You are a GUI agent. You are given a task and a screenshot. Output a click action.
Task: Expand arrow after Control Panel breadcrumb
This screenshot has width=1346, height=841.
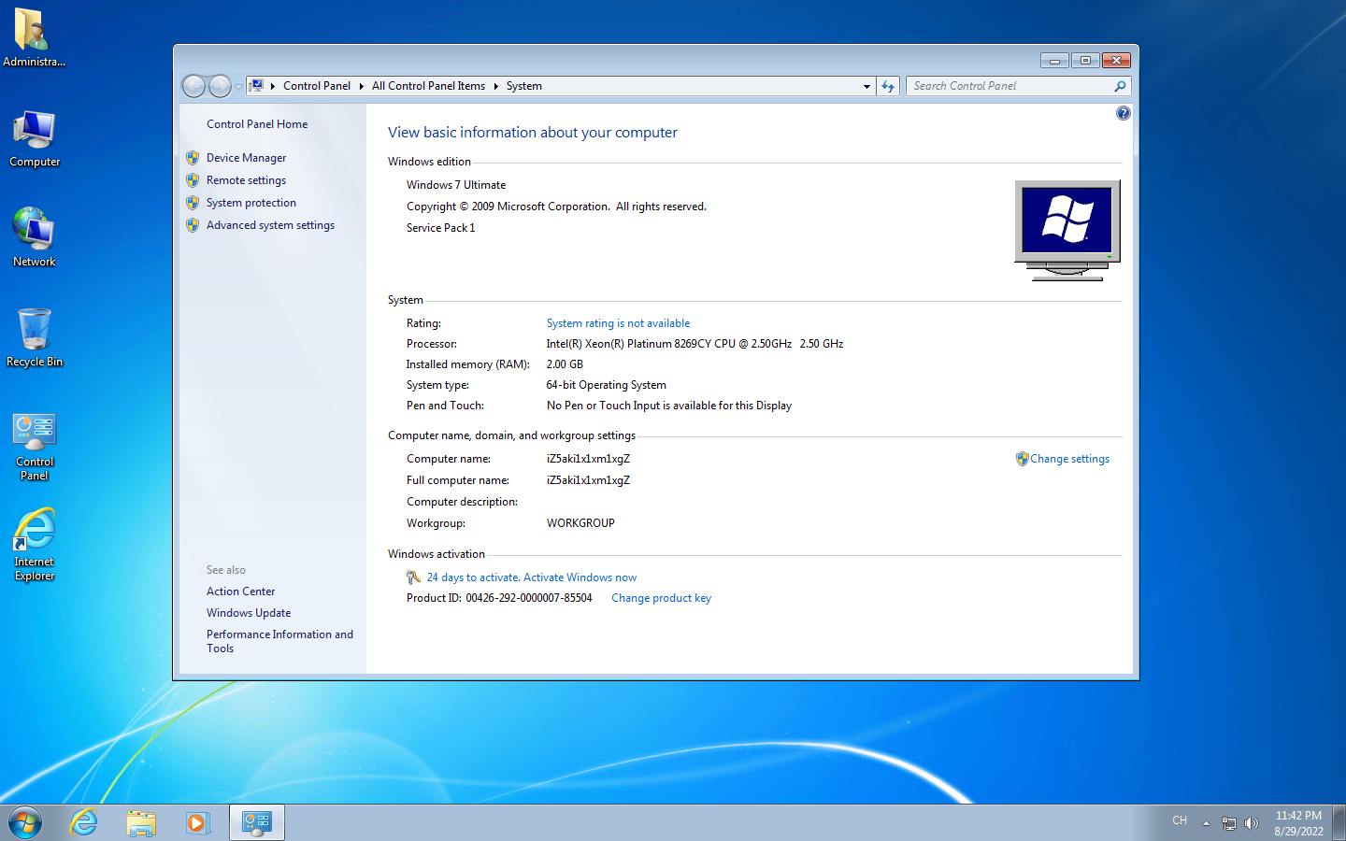tap(361, 86)
